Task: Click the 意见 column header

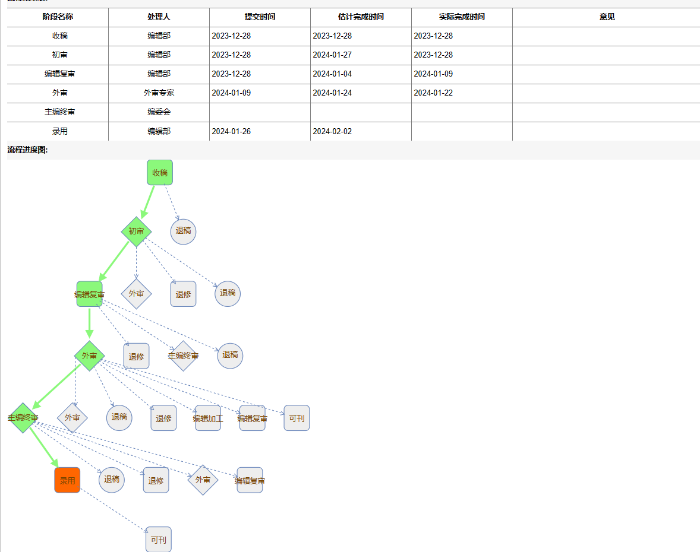Action: pyautogui.click(x=607, y=17)
